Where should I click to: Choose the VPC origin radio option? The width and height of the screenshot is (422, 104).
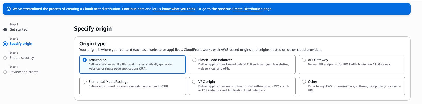[x=194, y=82]
